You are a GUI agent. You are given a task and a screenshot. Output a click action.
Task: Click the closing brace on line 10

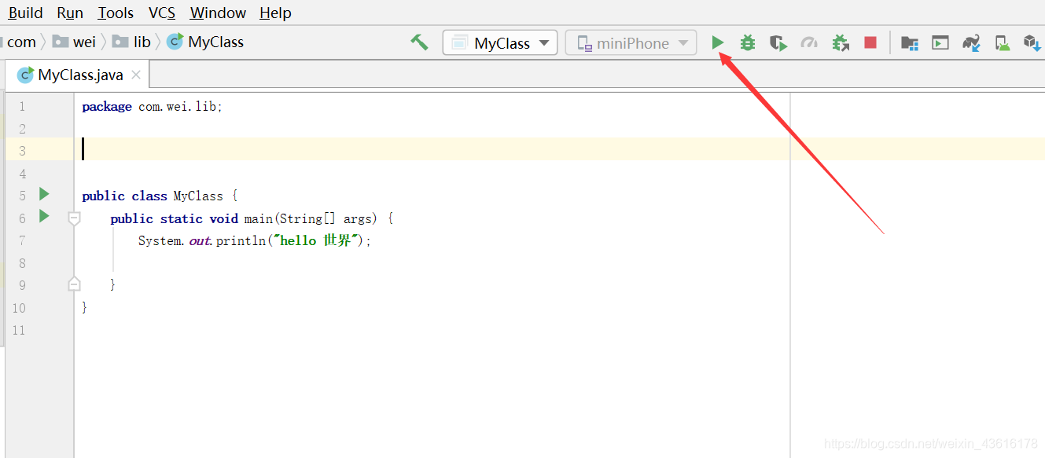pyautogui.click(x=85, y=308)
